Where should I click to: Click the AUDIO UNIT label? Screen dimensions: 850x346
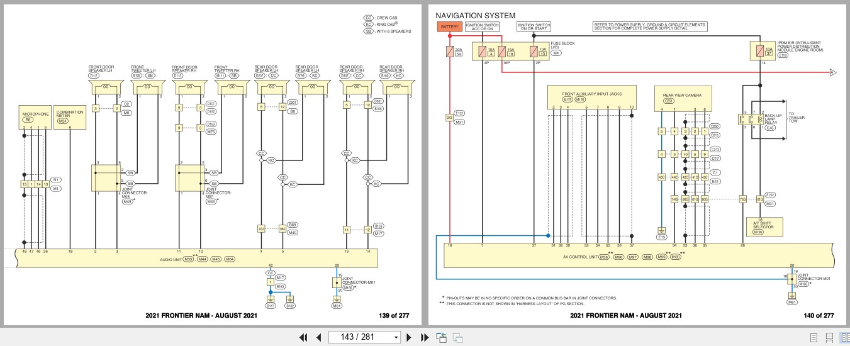tap(171, 259)
